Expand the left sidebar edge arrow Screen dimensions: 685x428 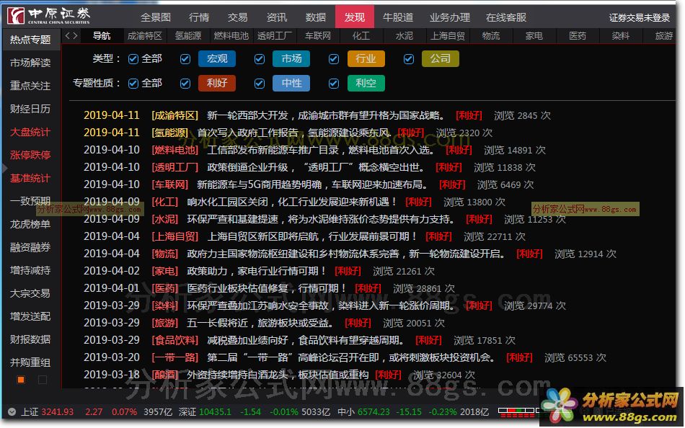(4, 168)
